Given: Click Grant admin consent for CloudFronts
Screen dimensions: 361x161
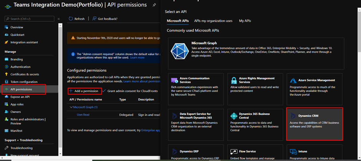Looking at the screenshot, I should (129, 91).
